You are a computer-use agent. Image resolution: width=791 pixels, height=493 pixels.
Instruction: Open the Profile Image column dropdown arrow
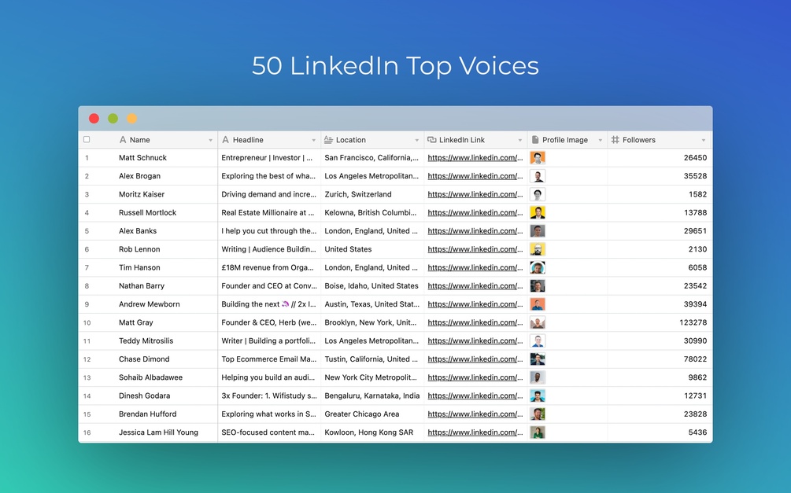600,140
